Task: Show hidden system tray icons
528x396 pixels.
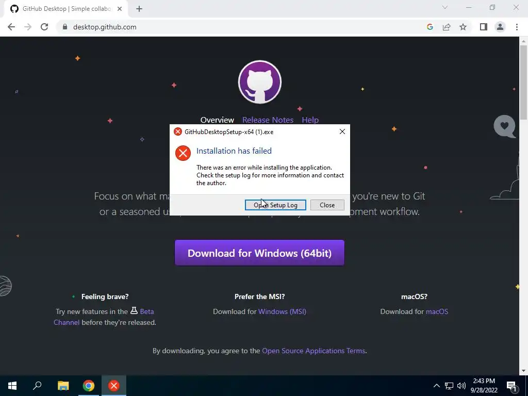Action: pos(436,386)
